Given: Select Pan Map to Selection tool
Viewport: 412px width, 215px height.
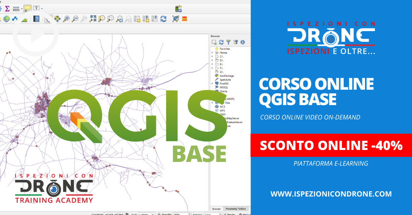Looking at the screenshot, I should pos(57,18).
